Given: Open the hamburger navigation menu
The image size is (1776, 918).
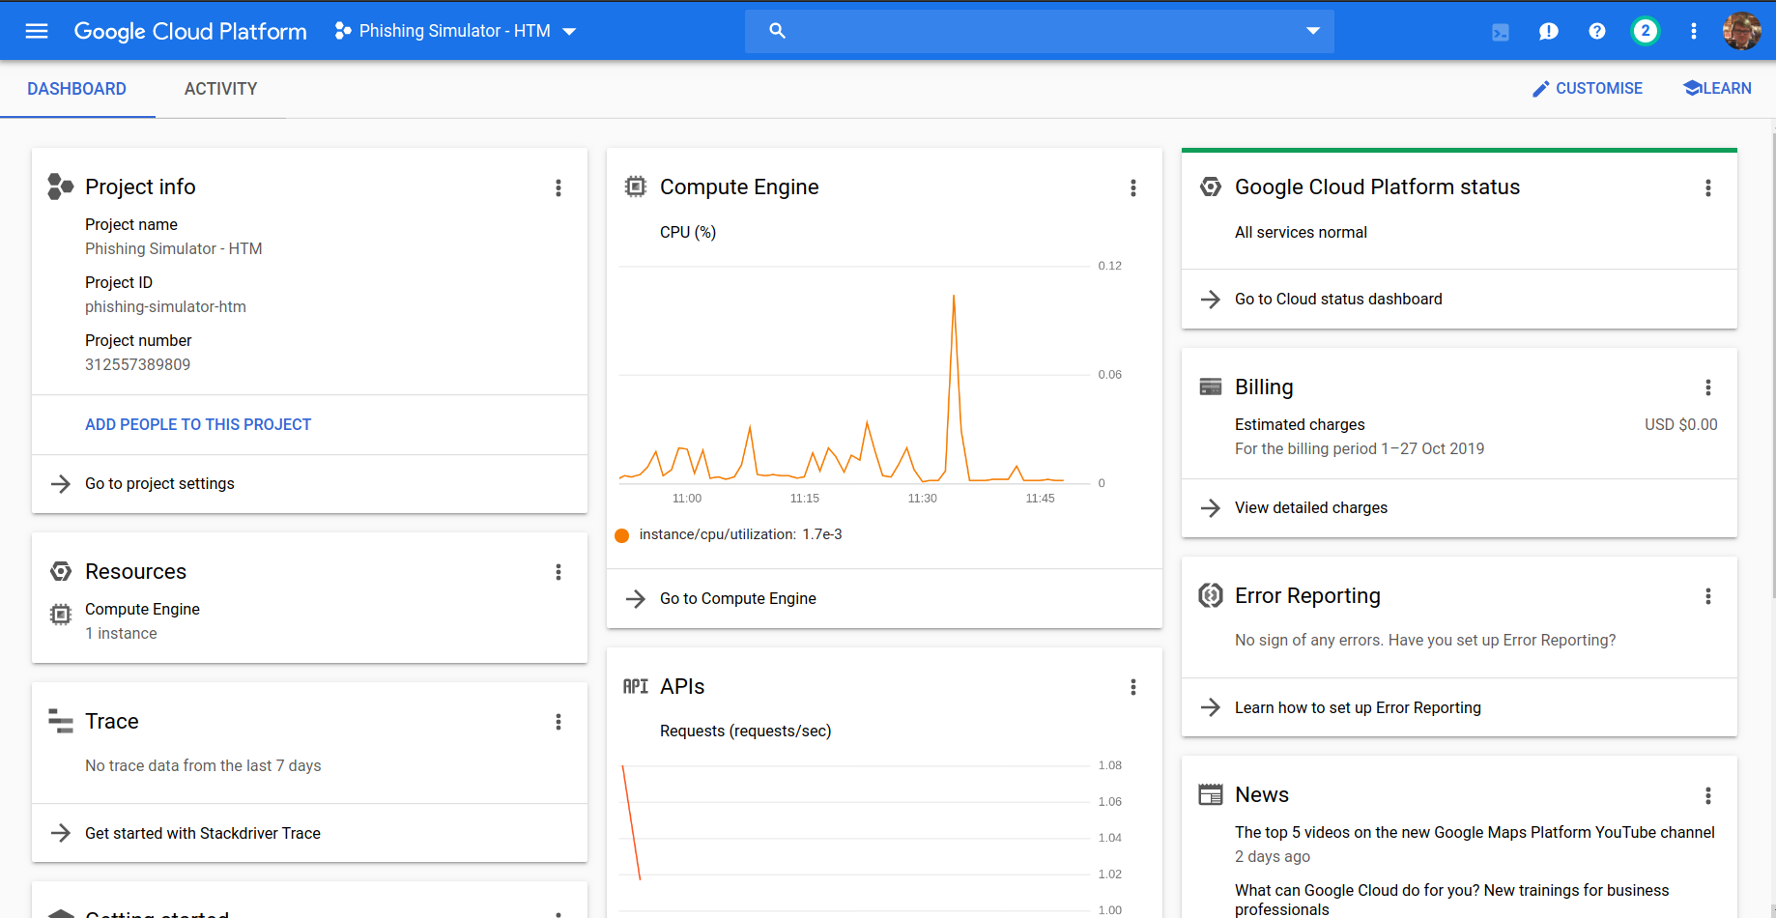Looking at the screenshot, I should click(x=37, y=31).
